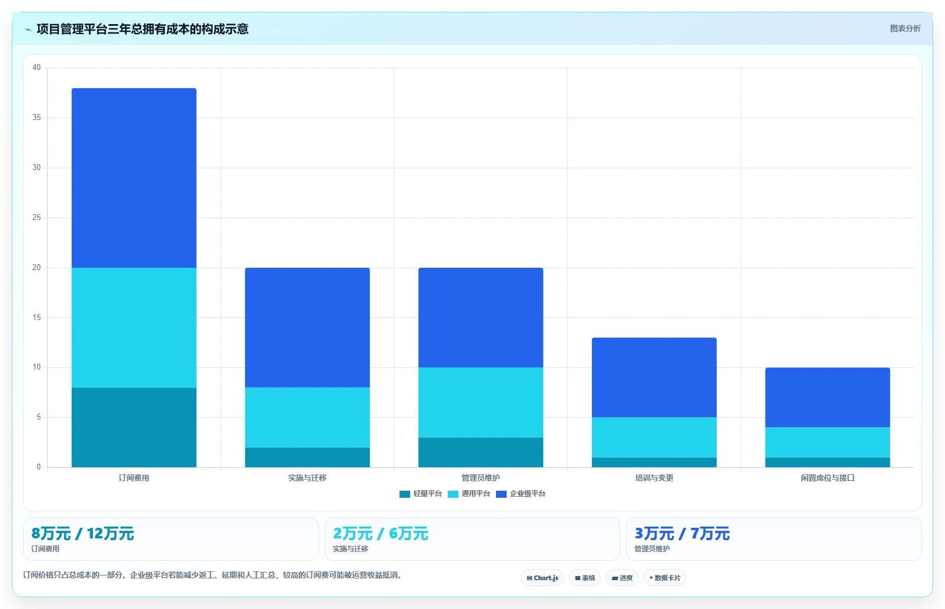Click the 企业级平台 segment of the 订阅费用 bar
Viewport: 945px width, 609px height.
[x=134, y=178]
